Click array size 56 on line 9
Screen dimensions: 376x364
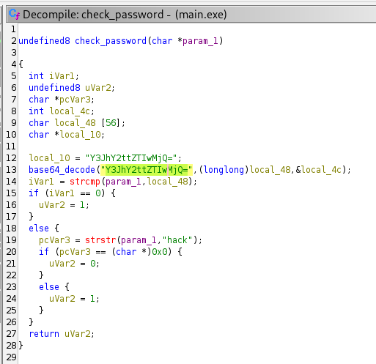(x=111, y=123)
